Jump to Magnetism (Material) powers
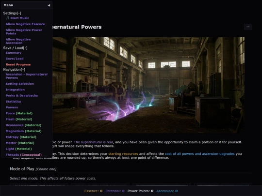Viewport: 262px width, 196px height. [x=24, y=131]
